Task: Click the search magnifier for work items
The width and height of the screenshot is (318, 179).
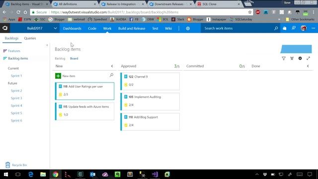Action: pyautogui.click(x=276, y=28)
